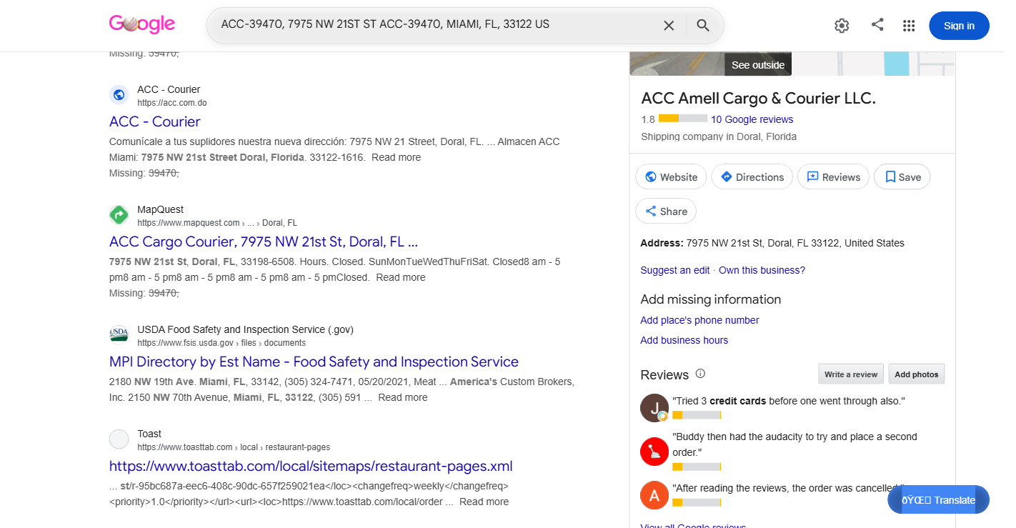Screen dimensions: 1016x528
Task: Open the Website button in business panel
Action: pos(671,177)
